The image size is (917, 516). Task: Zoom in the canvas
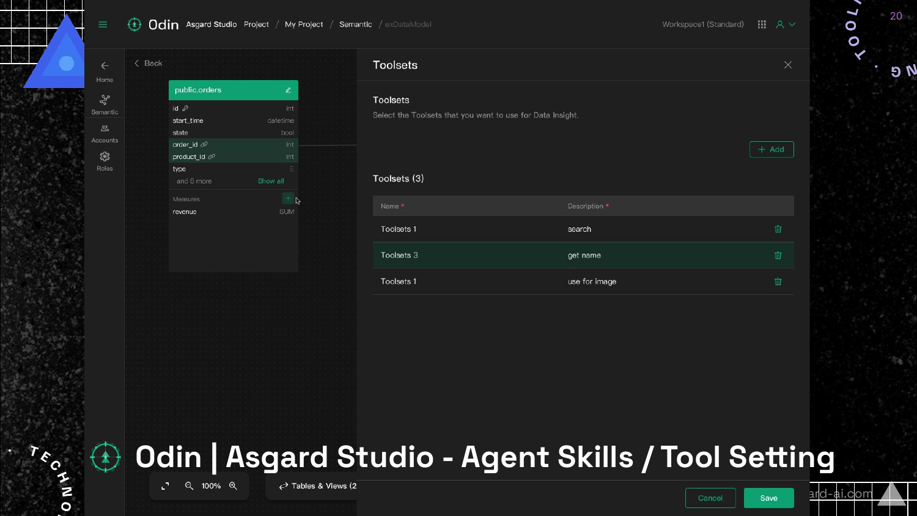click(233, 486)
